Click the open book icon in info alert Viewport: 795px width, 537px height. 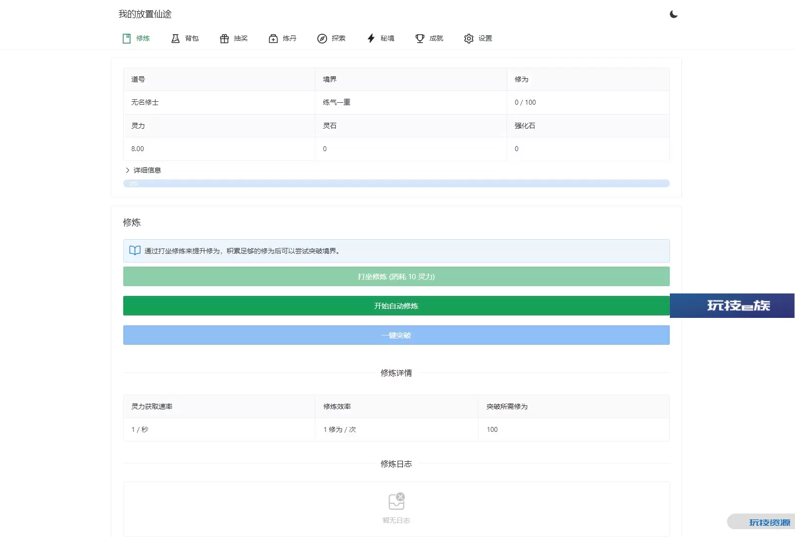(x=135, y=250)
